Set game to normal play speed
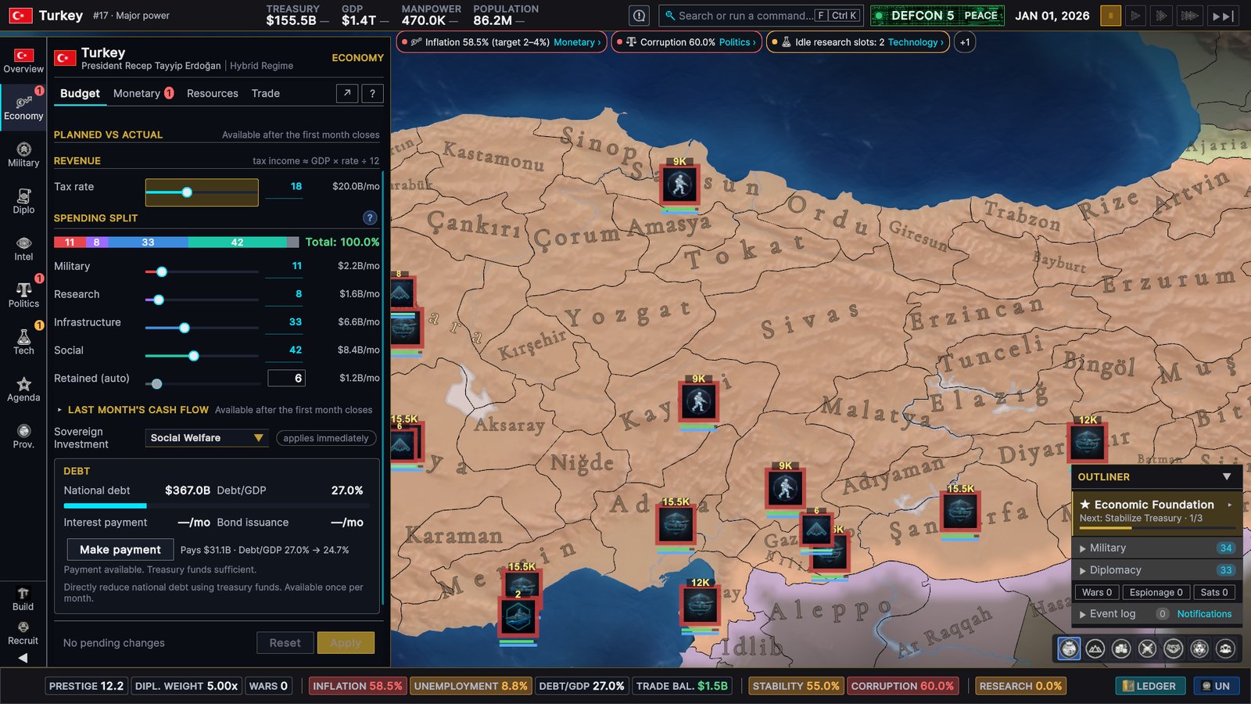Viewport: 1251px width, 704px height. pos(1135,16)
